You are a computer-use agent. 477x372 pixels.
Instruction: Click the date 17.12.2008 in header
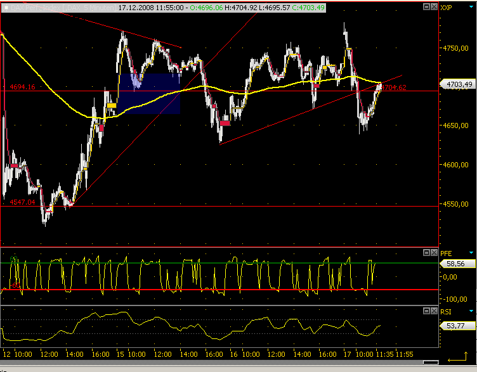point(136,8)
